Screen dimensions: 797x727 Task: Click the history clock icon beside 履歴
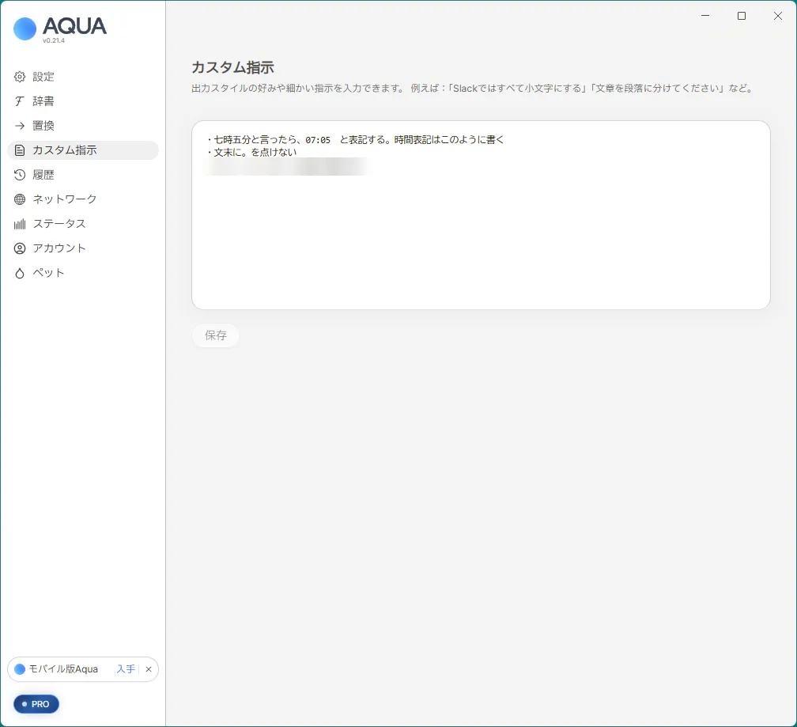point(20,175)
